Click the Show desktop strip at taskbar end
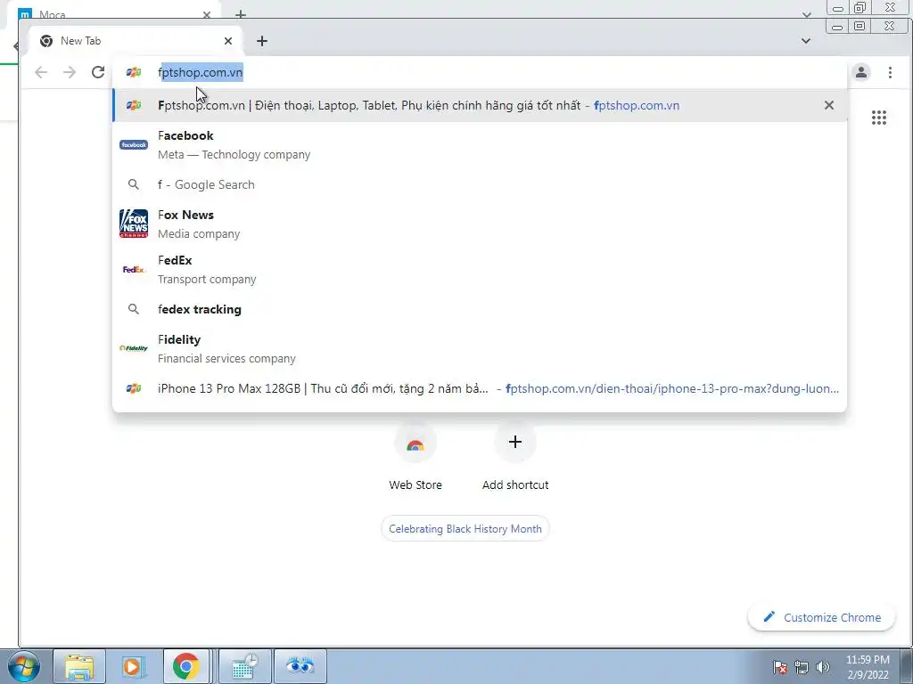This screenshot has height=684, width=913. [906, 666]
